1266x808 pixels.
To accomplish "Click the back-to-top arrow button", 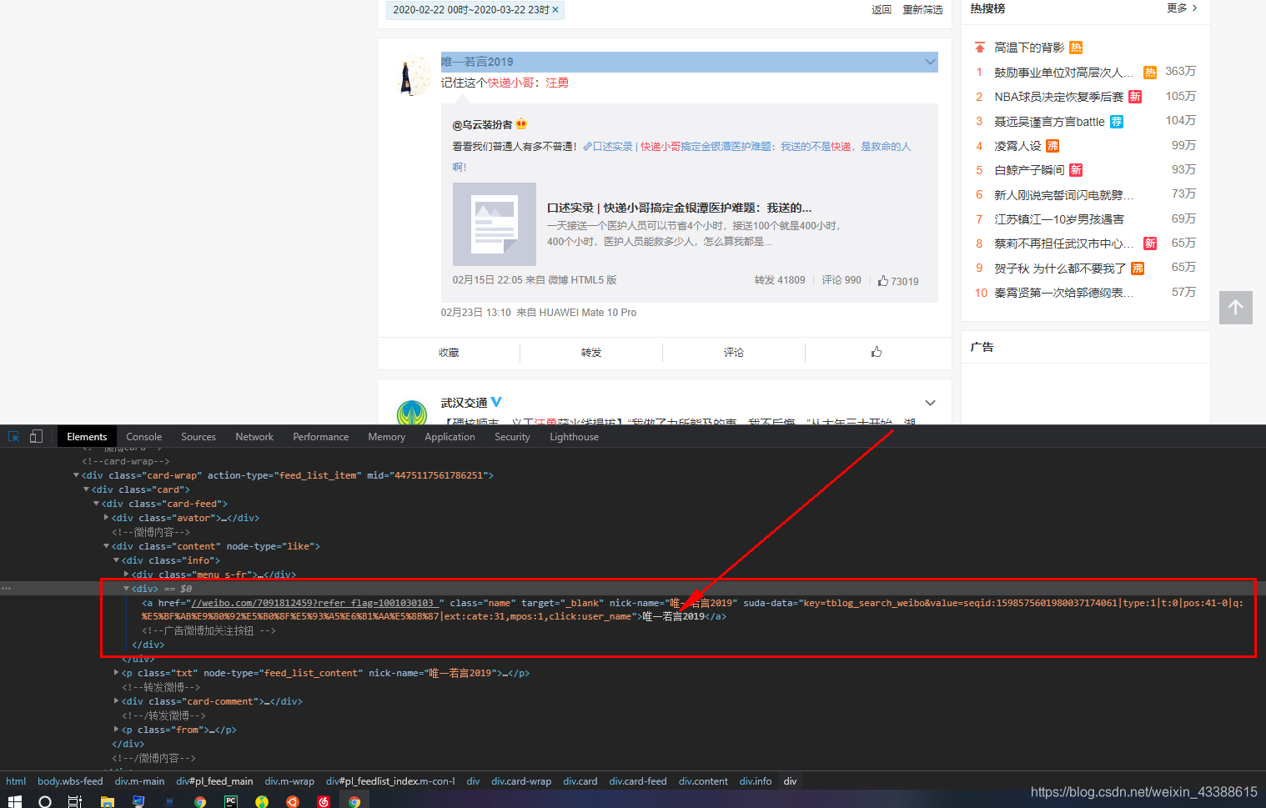I will point(1235,308).
